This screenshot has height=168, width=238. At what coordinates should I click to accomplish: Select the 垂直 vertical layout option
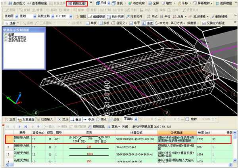(x=148, y=23)
